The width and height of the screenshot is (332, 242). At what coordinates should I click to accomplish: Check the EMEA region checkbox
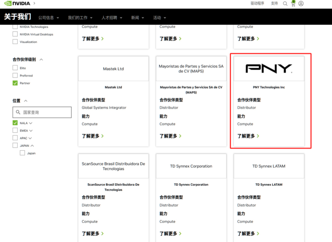click(15, 130)
